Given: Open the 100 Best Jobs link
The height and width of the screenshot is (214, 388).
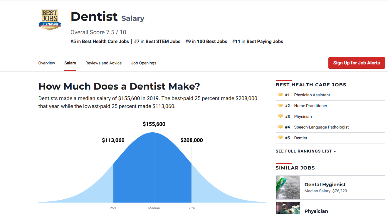Looking at the screenshot, I should (x=212, y=42).
